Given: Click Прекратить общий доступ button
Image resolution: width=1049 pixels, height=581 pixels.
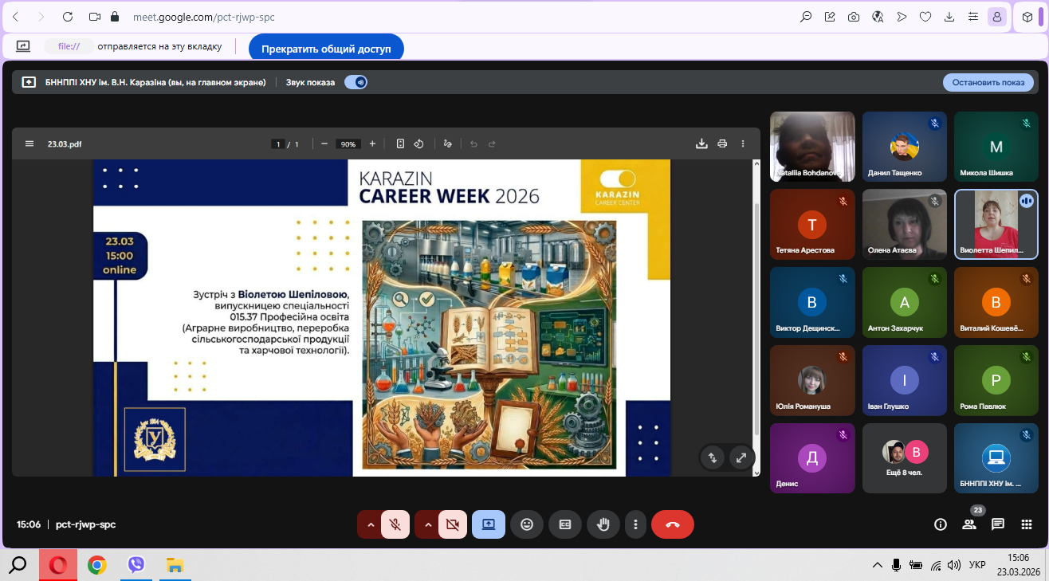Looking at the screenshot, I should click(326, 49).
